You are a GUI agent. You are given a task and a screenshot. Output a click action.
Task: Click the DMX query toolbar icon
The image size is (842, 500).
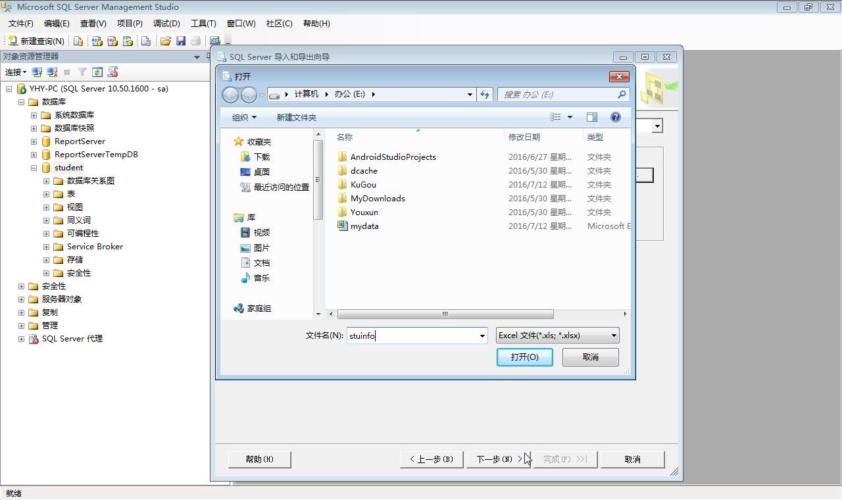click(112, 41)
